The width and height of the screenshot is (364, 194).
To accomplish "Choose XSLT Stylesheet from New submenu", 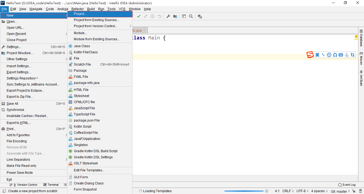I will click(100, 163).
